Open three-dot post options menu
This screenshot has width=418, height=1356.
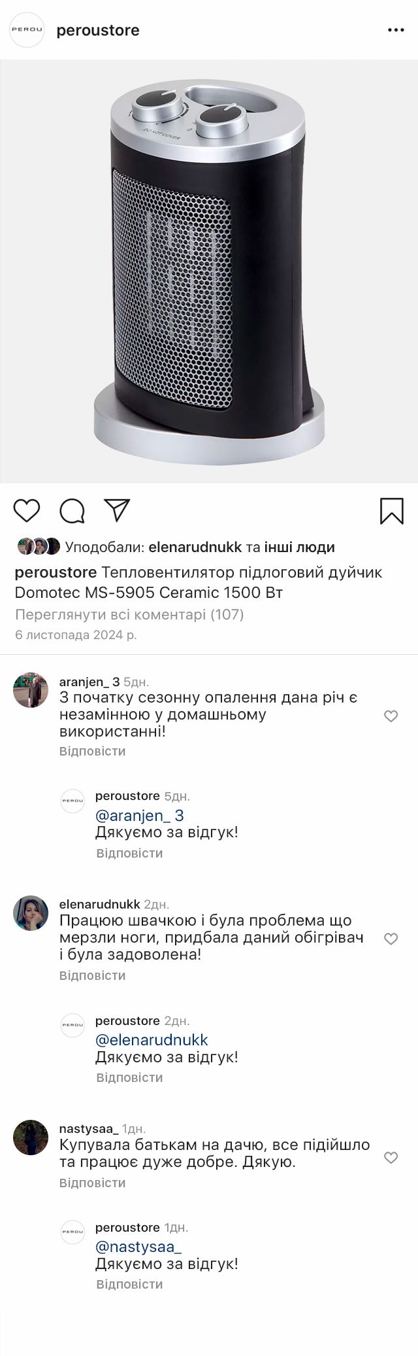tap(396, 30)
